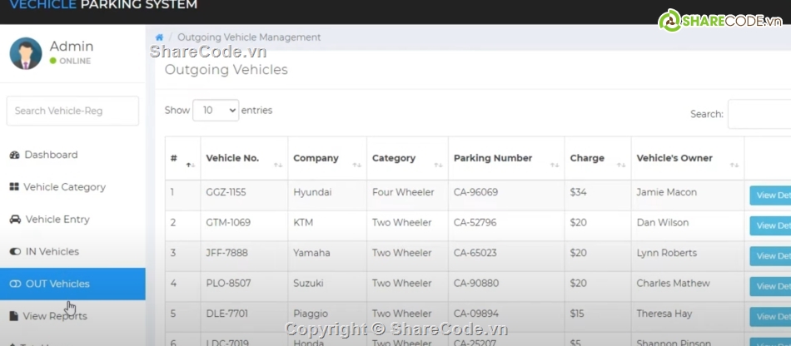Click the ONLINE status label

point(75,61)
